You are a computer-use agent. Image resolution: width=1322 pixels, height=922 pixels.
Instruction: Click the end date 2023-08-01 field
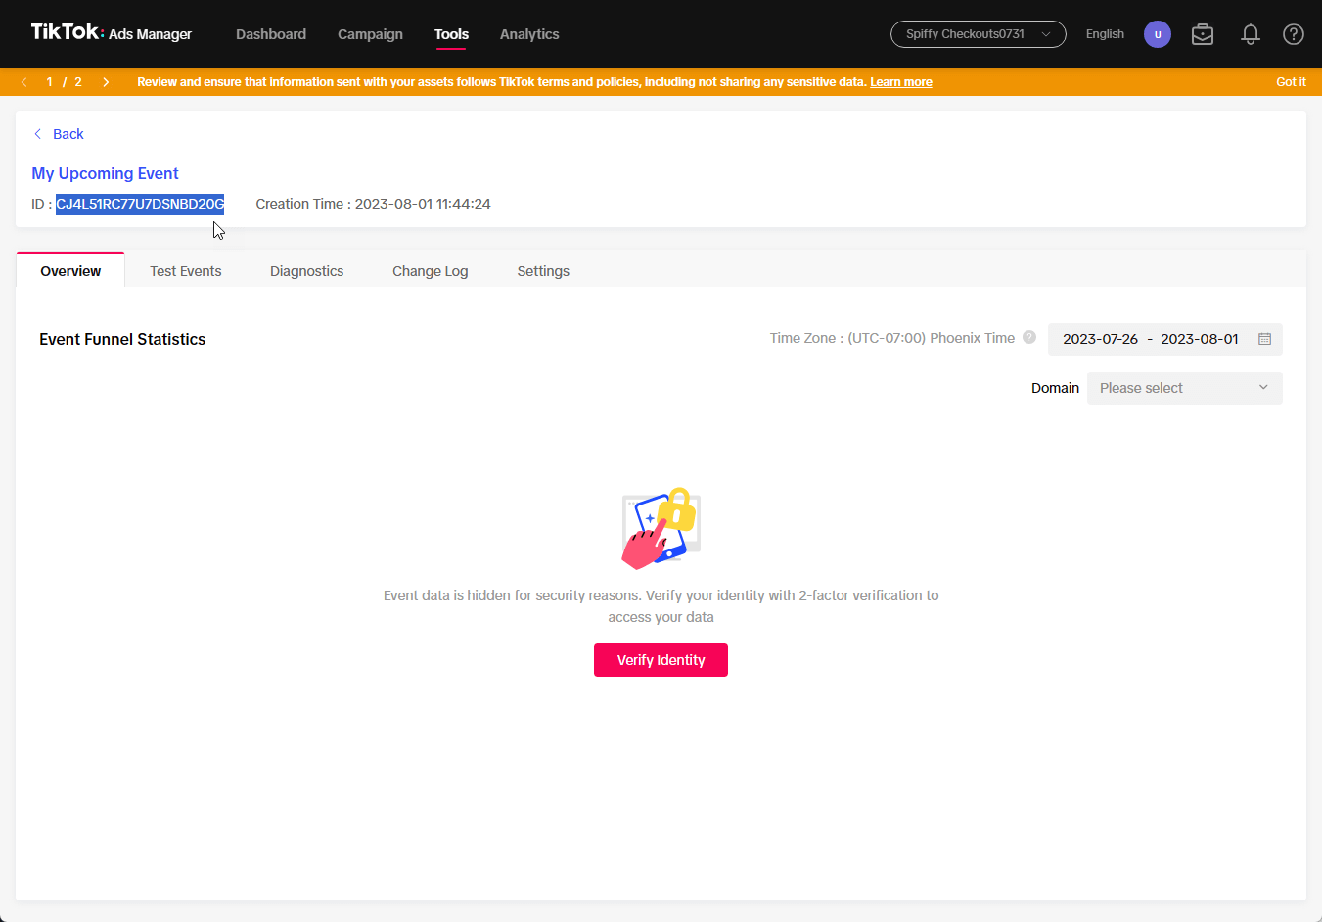[1200, 339]
